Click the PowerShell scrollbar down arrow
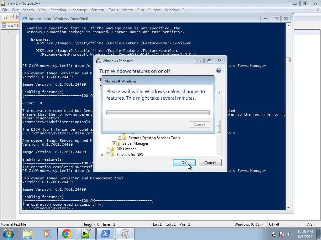Screen dimensions: 321x240 (x=288, y=208)
